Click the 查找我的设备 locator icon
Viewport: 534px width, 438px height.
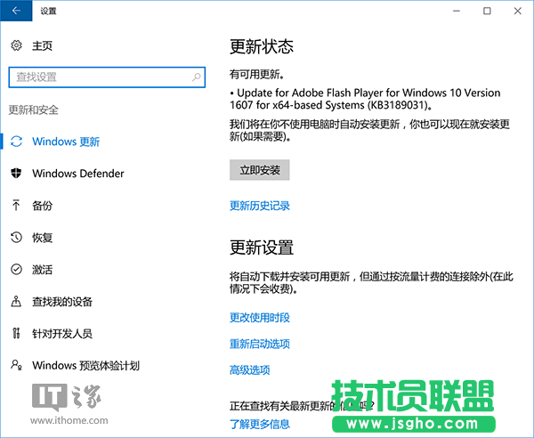16,302
